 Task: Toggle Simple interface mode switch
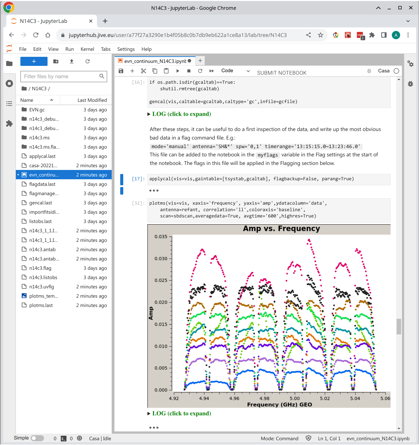(37, 438)
